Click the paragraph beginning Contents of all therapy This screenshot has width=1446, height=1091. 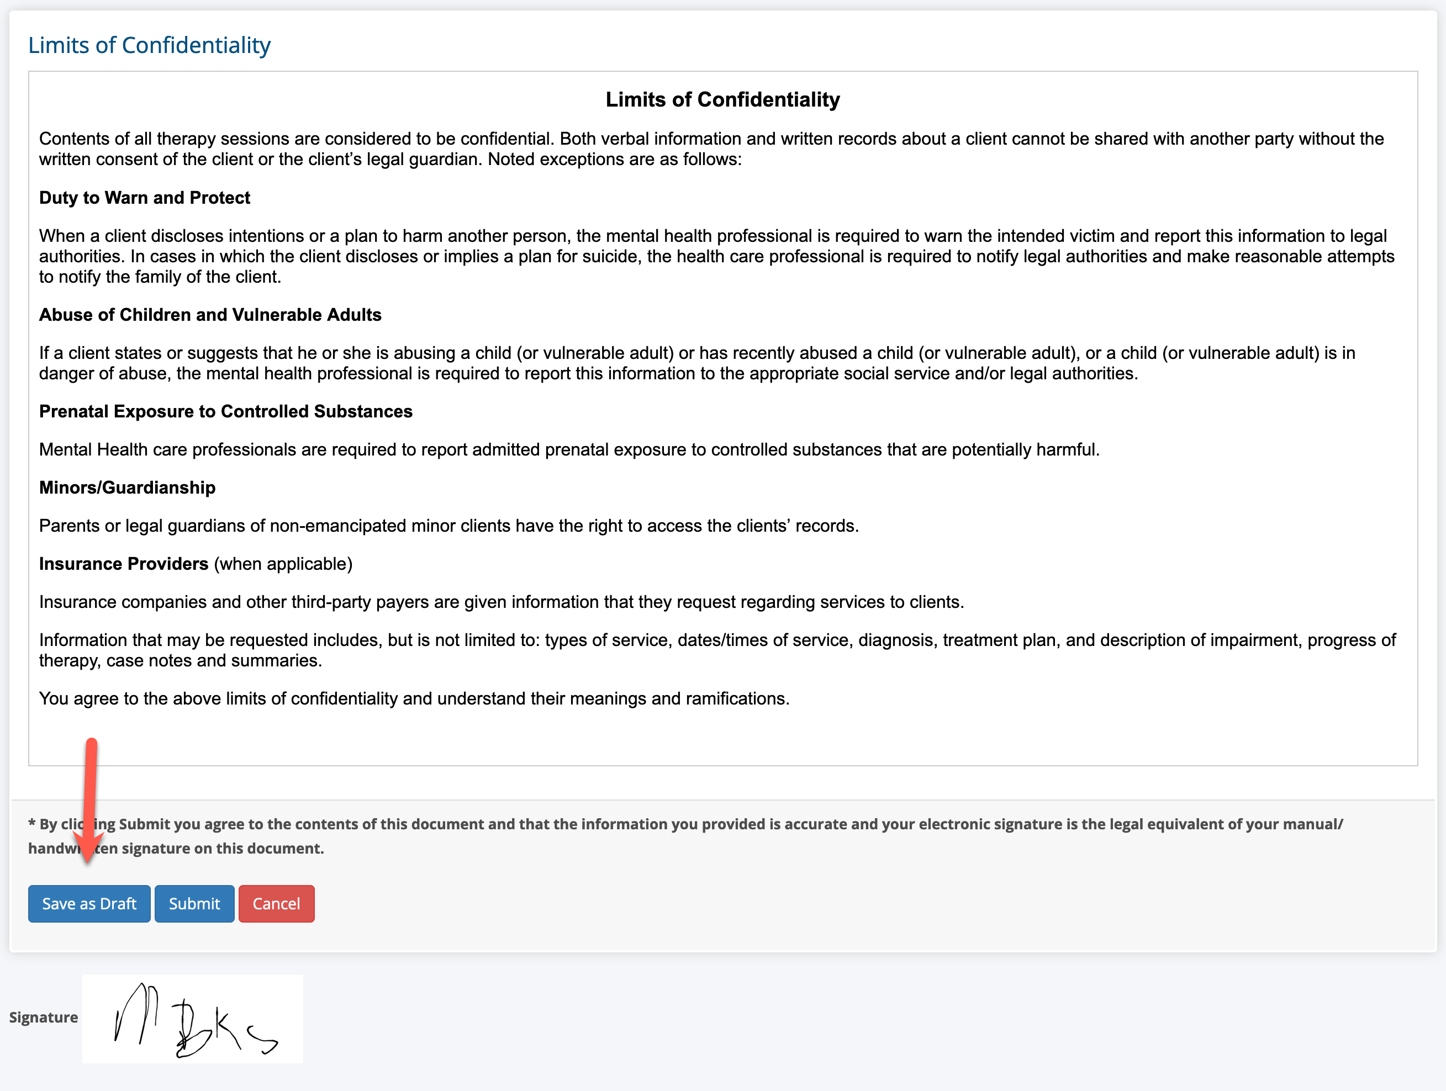tap(711, 149)
